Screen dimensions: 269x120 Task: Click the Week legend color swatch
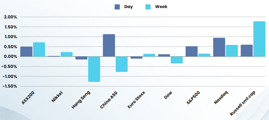148,7
